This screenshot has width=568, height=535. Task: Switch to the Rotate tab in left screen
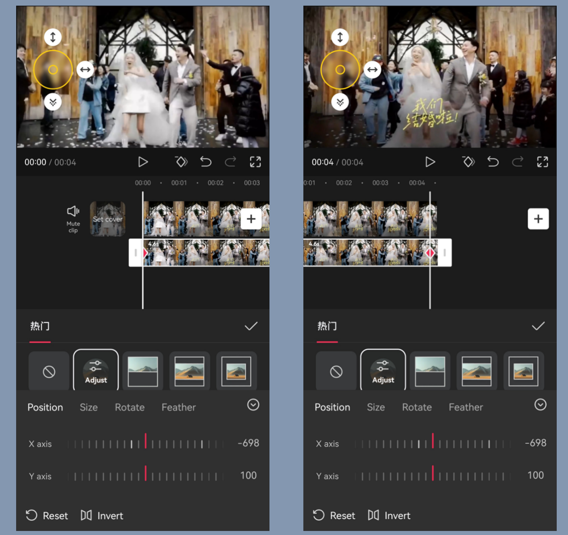130,408
